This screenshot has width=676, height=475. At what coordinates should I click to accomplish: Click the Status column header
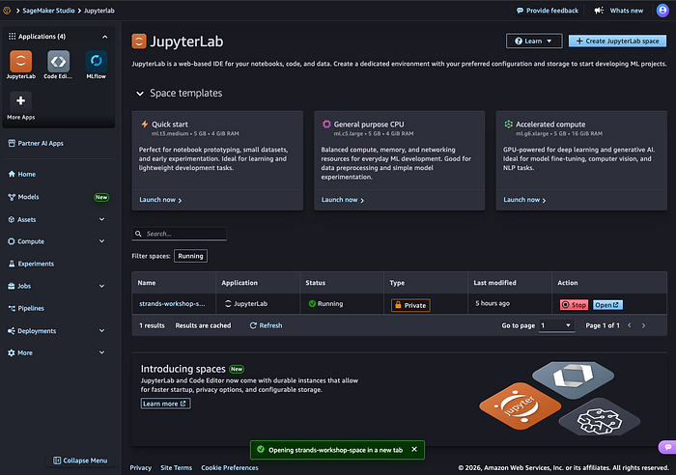pos(315,283)
